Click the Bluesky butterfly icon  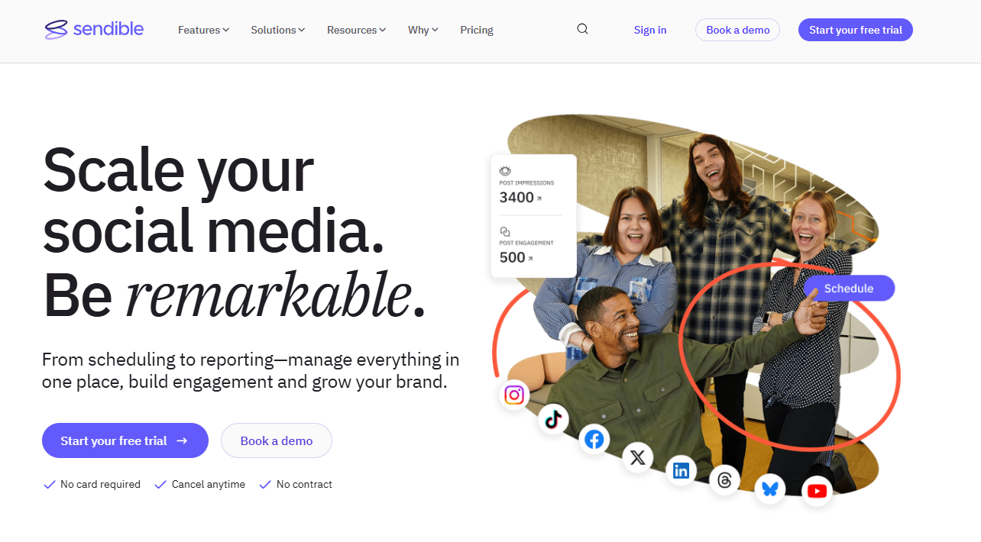pos(769,489)
